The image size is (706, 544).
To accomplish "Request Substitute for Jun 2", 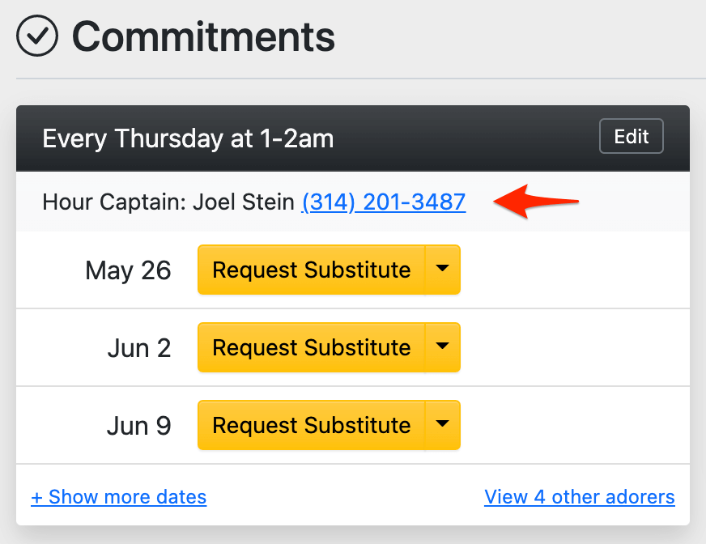I will pyautogui.click(x=311, y=347).
